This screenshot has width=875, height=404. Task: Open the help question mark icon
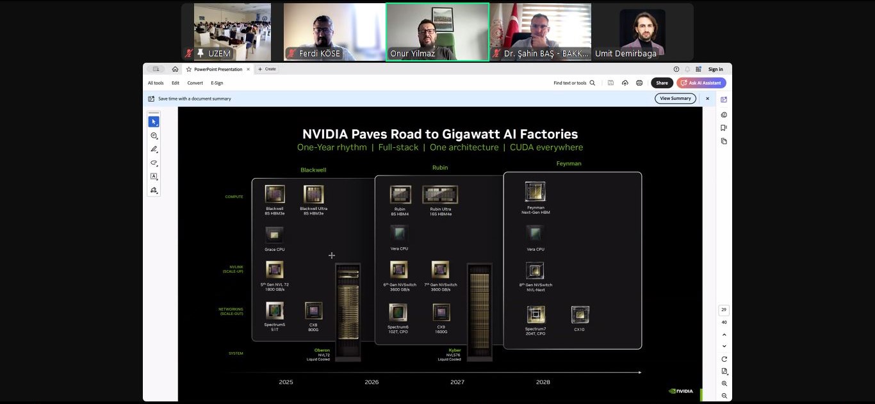(x=676, y=69)
